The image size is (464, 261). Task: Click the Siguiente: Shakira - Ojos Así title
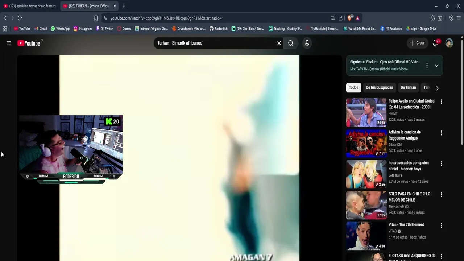tap(385, 62)
